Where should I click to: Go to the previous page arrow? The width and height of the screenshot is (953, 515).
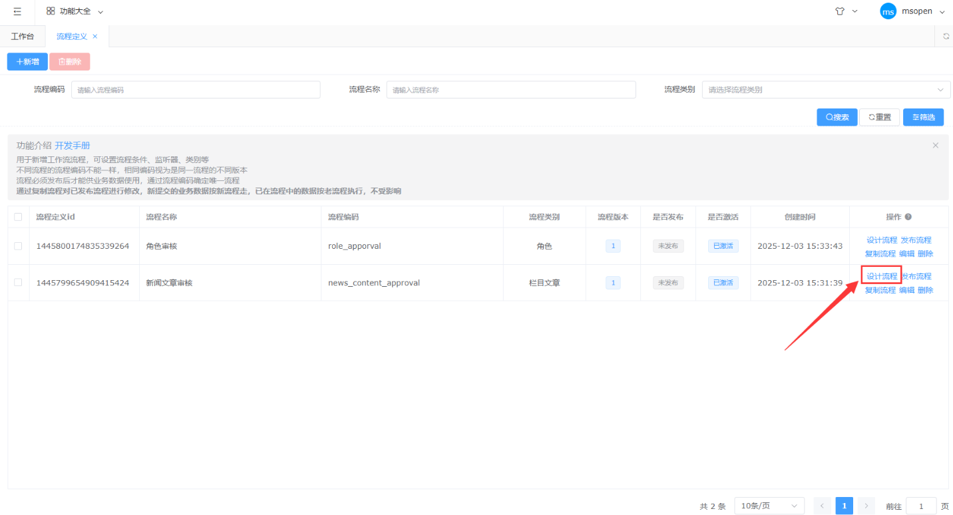click(x=822, y=506)
